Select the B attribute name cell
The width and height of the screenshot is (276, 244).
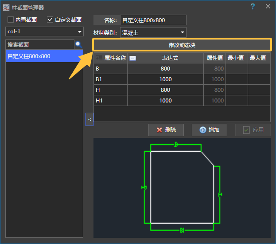coord(111,69)
